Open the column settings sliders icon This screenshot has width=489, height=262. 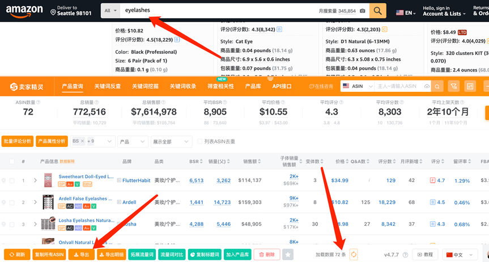click(470, 87)
